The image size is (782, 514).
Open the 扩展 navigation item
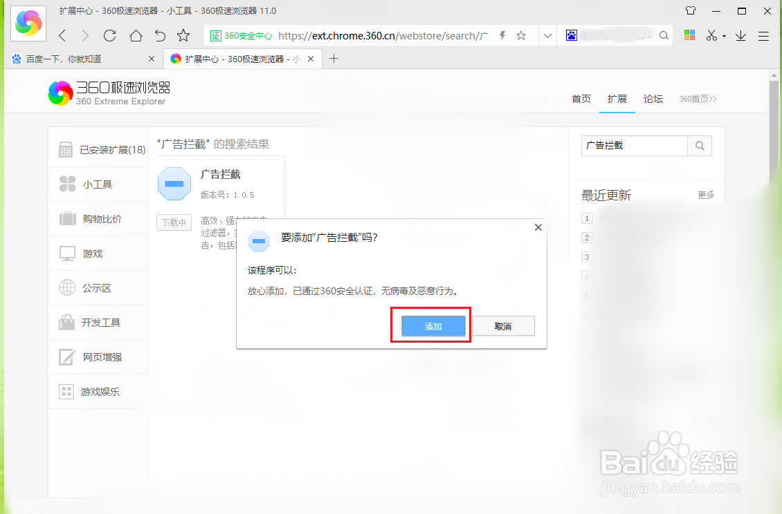617,99
